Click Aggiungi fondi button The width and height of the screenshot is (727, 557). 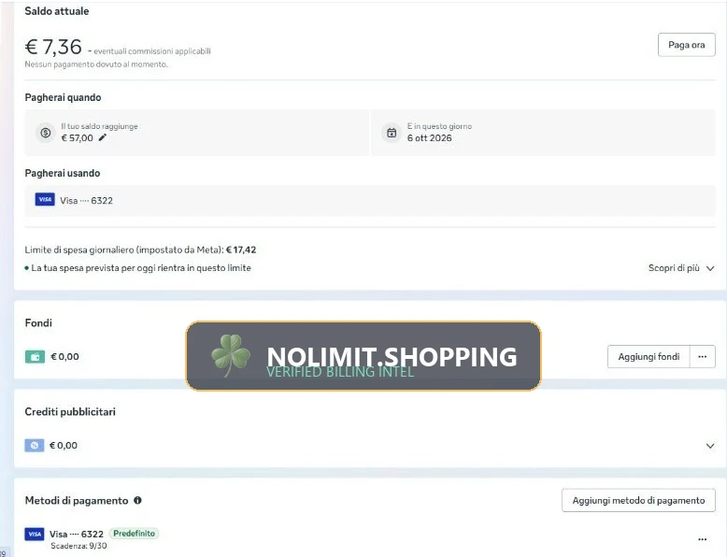coord(649,357)
